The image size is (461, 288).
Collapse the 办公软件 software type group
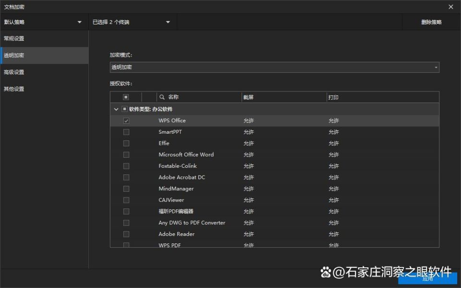tap(116, 109)
